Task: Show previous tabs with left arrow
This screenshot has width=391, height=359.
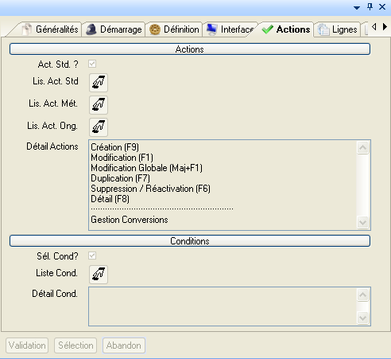Action: click(374, 26)
